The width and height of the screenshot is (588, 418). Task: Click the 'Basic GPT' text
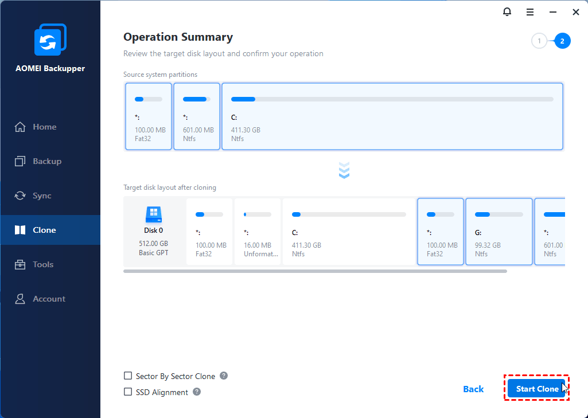(x=153, y=253)
